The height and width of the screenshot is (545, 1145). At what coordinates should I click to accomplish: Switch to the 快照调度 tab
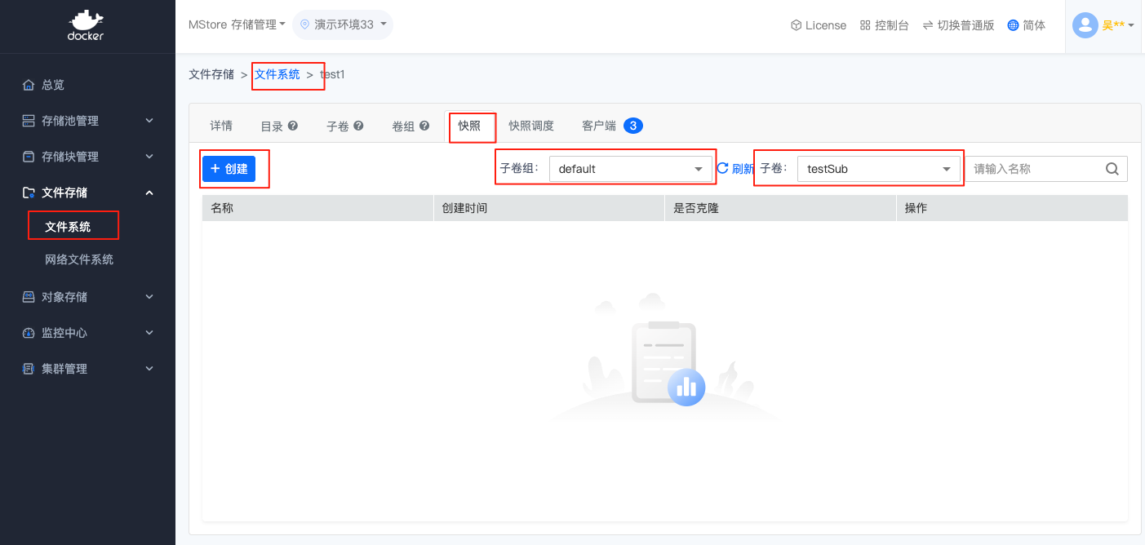(531, 126)
